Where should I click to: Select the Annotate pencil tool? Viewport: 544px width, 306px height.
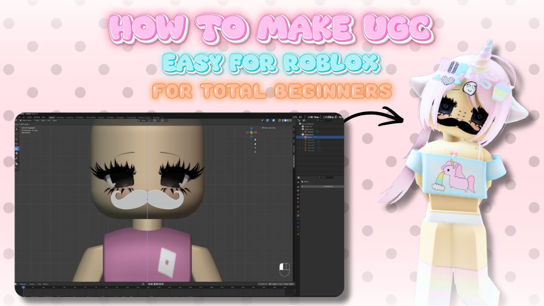(17, 159)
